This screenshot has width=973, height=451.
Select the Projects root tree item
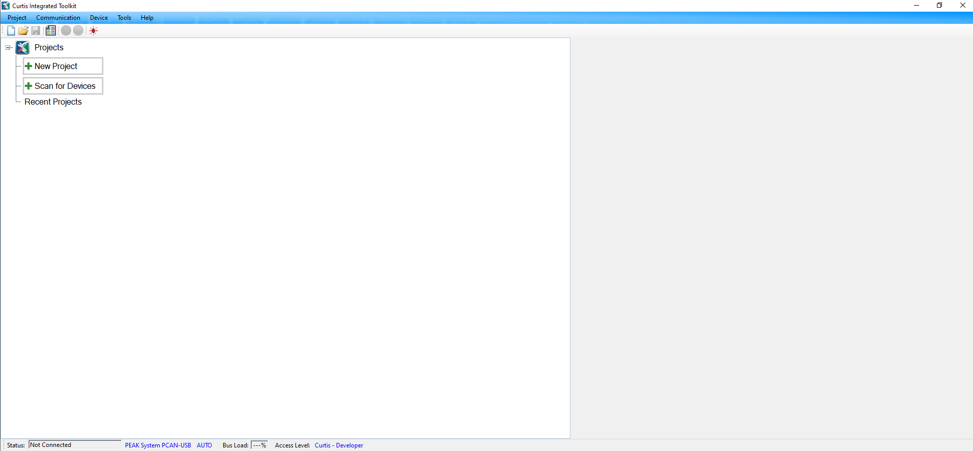pos(49,47)
